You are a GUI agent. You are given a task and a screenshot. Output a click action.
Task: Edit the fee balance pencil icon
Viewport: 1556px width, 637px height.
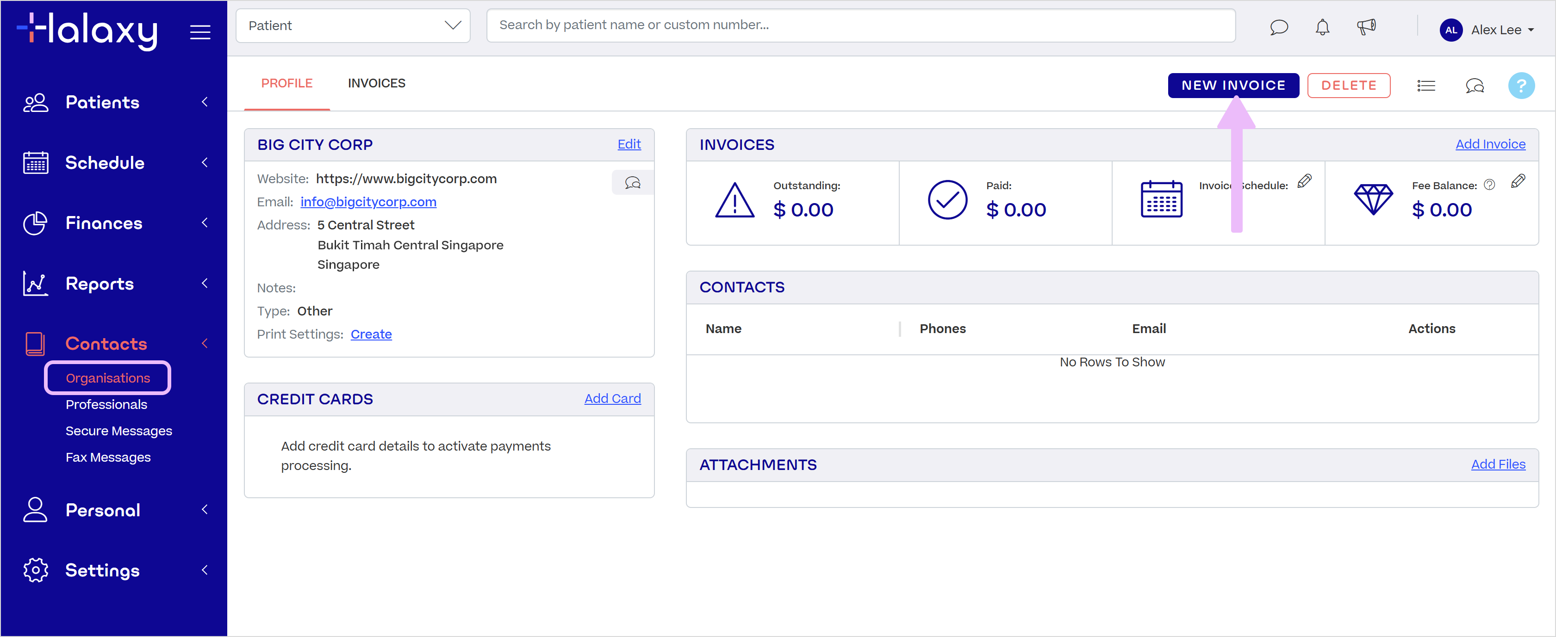tap(1517, 180)
